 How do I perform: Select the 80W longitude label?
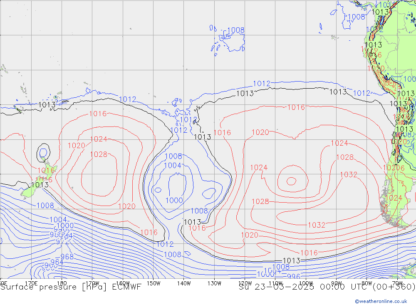click(367, 283)
